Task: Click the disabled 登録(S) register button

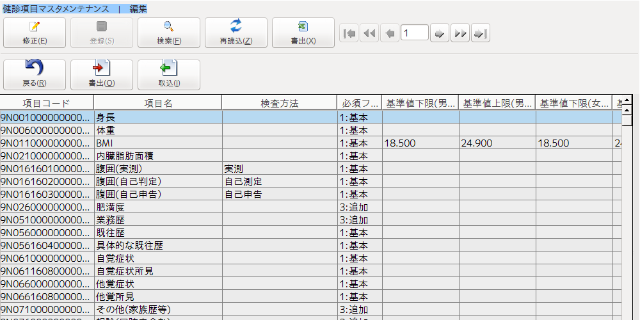Action: [102, 33]
